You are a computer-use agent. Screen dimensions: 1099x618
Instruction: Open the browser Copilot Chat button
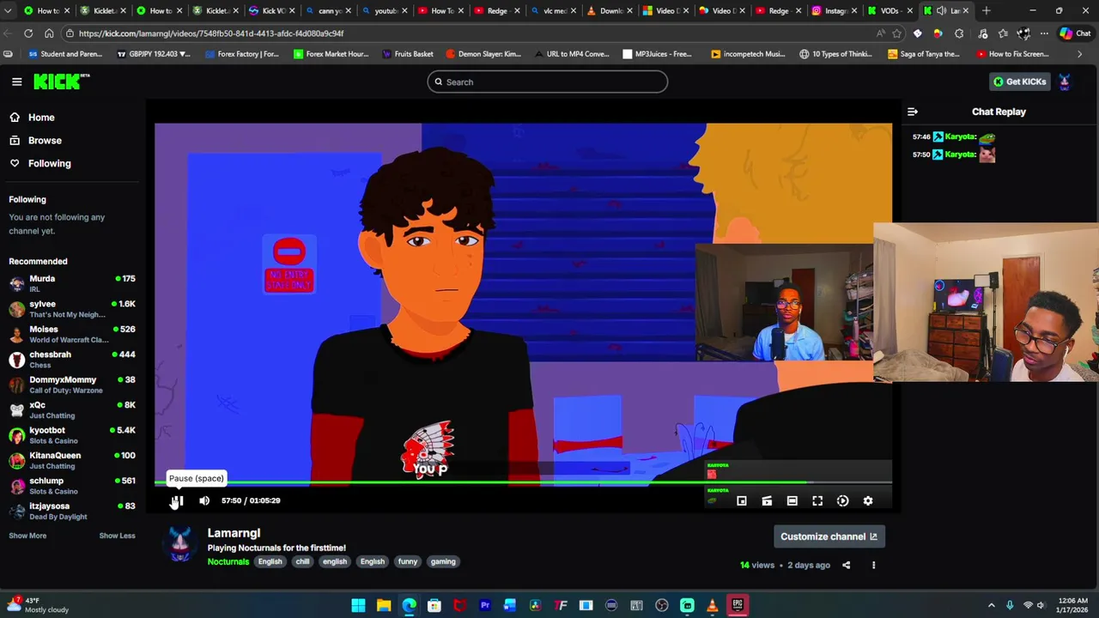1074,33
